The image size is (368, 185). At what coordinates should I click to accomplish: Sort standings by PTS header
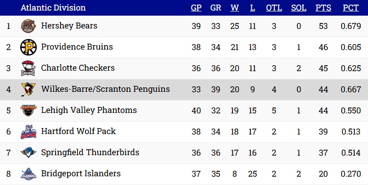[x=323, y=8]
